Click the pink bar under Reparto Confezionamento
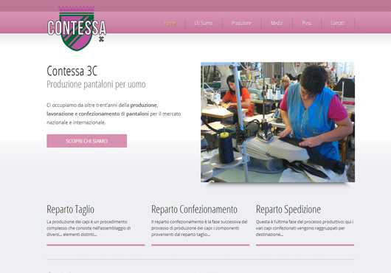Viewport: 391px width, 273px height. click(x=200, y=245)
